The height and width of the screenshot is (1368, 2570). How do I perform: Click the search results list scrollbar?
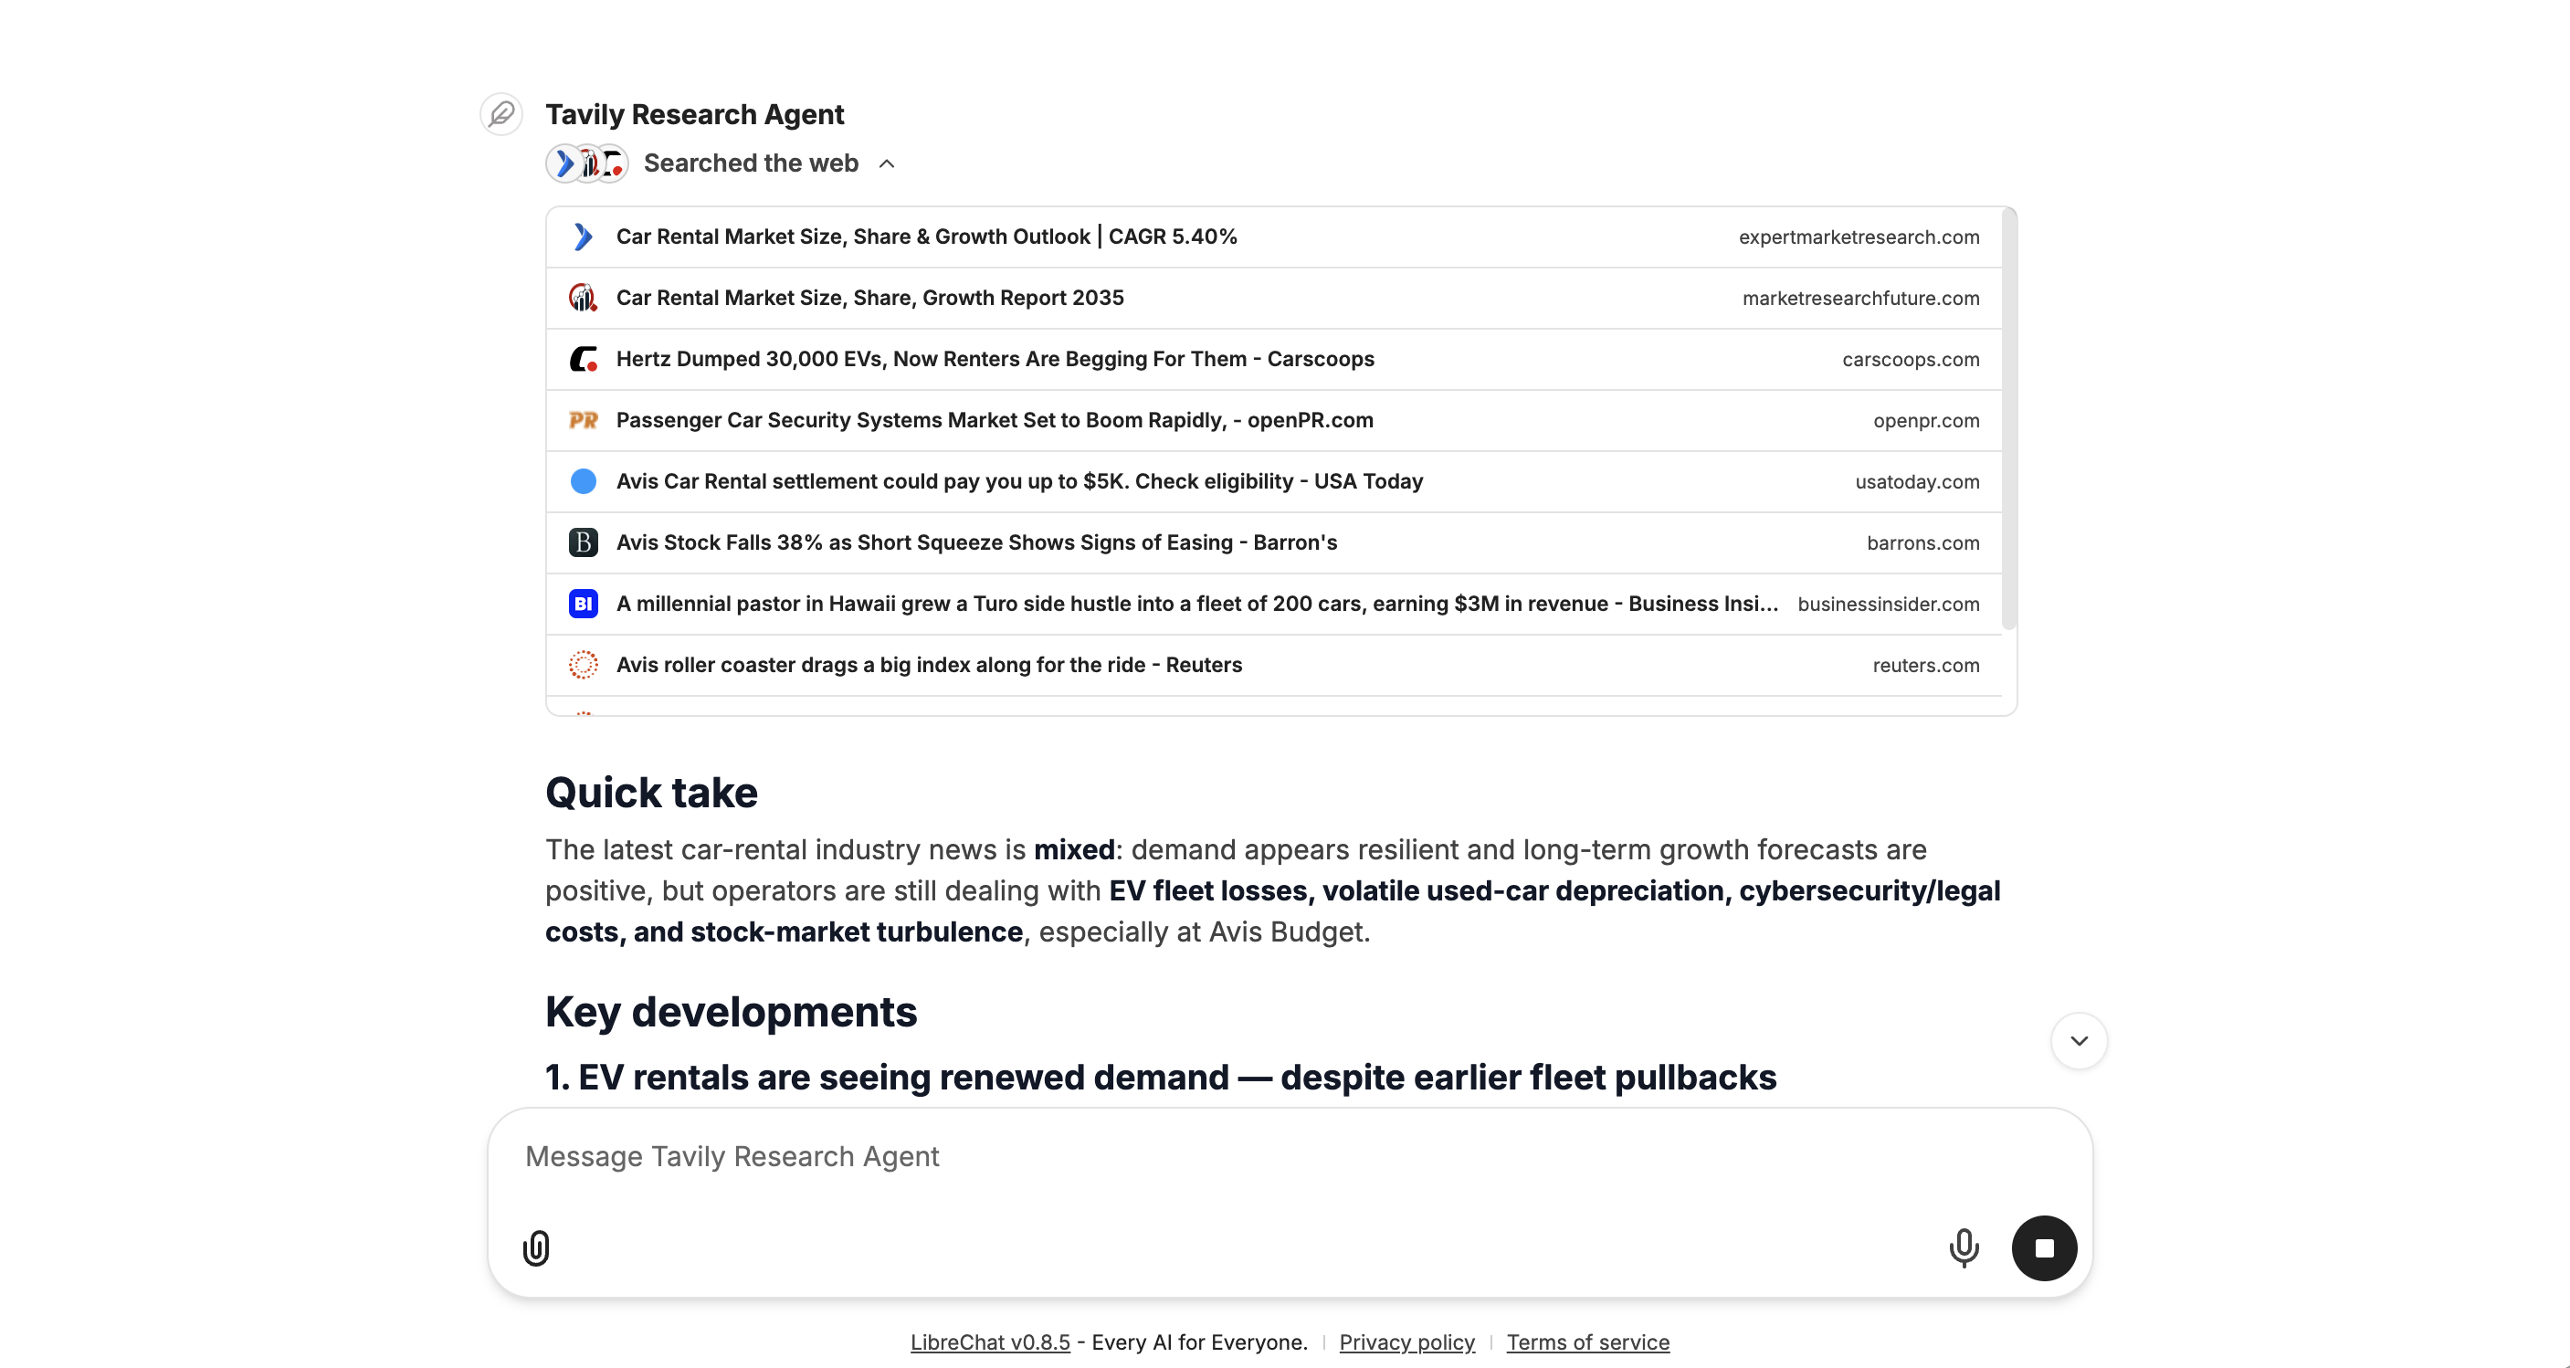click(x=2009, y=419)
